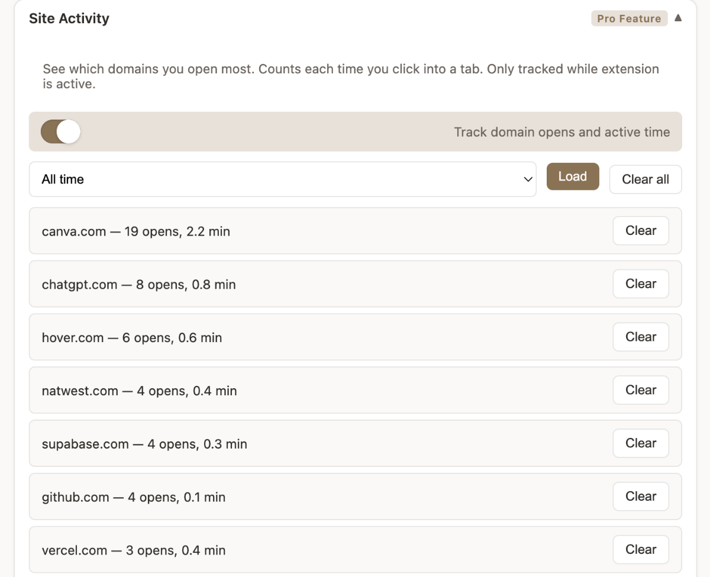Open the All time range dropdown
The height and width of the screenshot is (577, 710).
coord(282,179)
